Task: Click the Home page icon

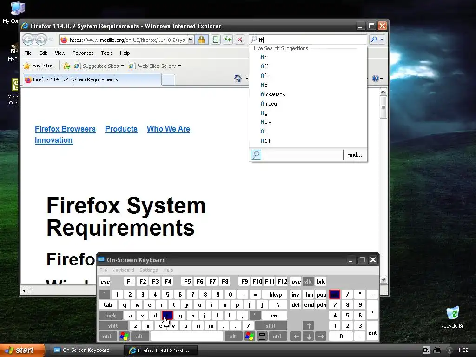Action: coord(238,79)
